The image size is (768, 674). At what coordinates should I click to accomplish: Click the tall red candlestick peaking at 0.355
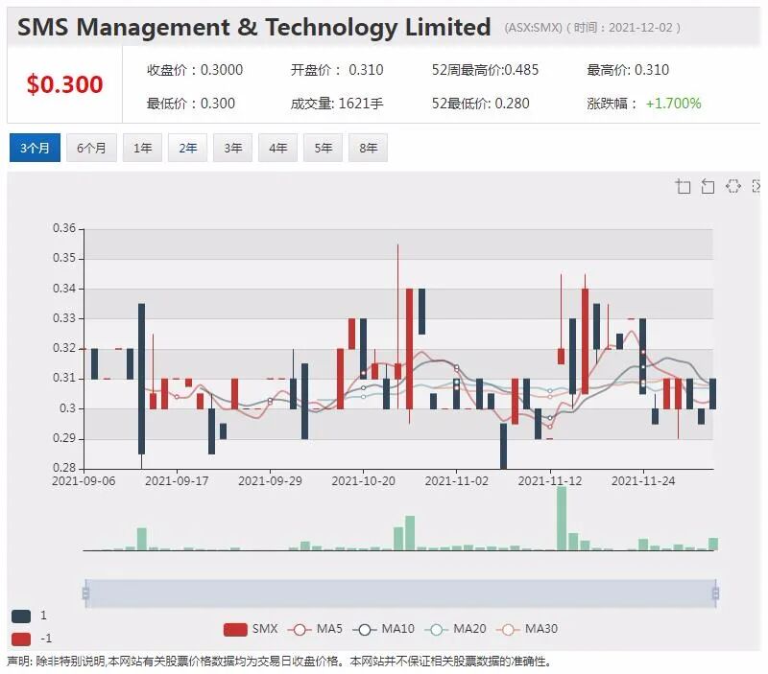point(397,371)
